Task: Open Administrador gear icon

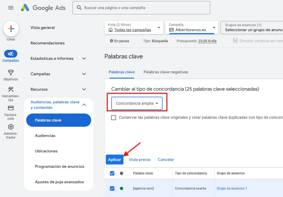Action: pyautogui.click(x=11, y=127)
